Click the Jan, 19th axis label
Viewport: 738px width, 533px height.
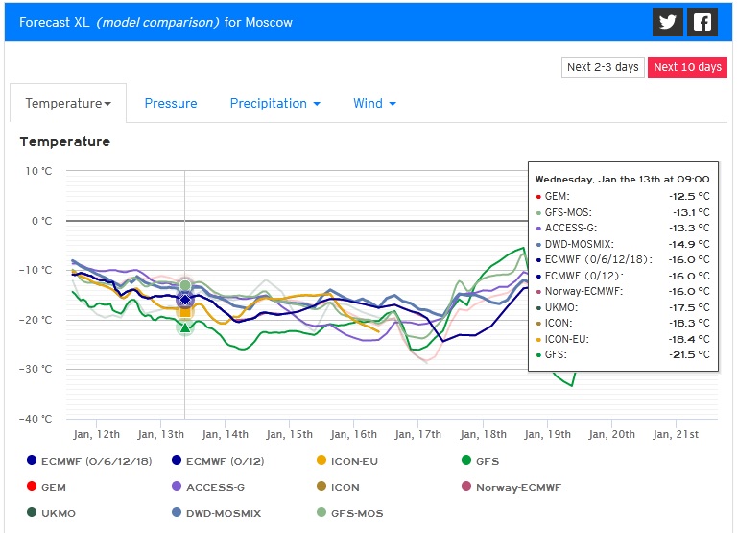tap(547, 434)
